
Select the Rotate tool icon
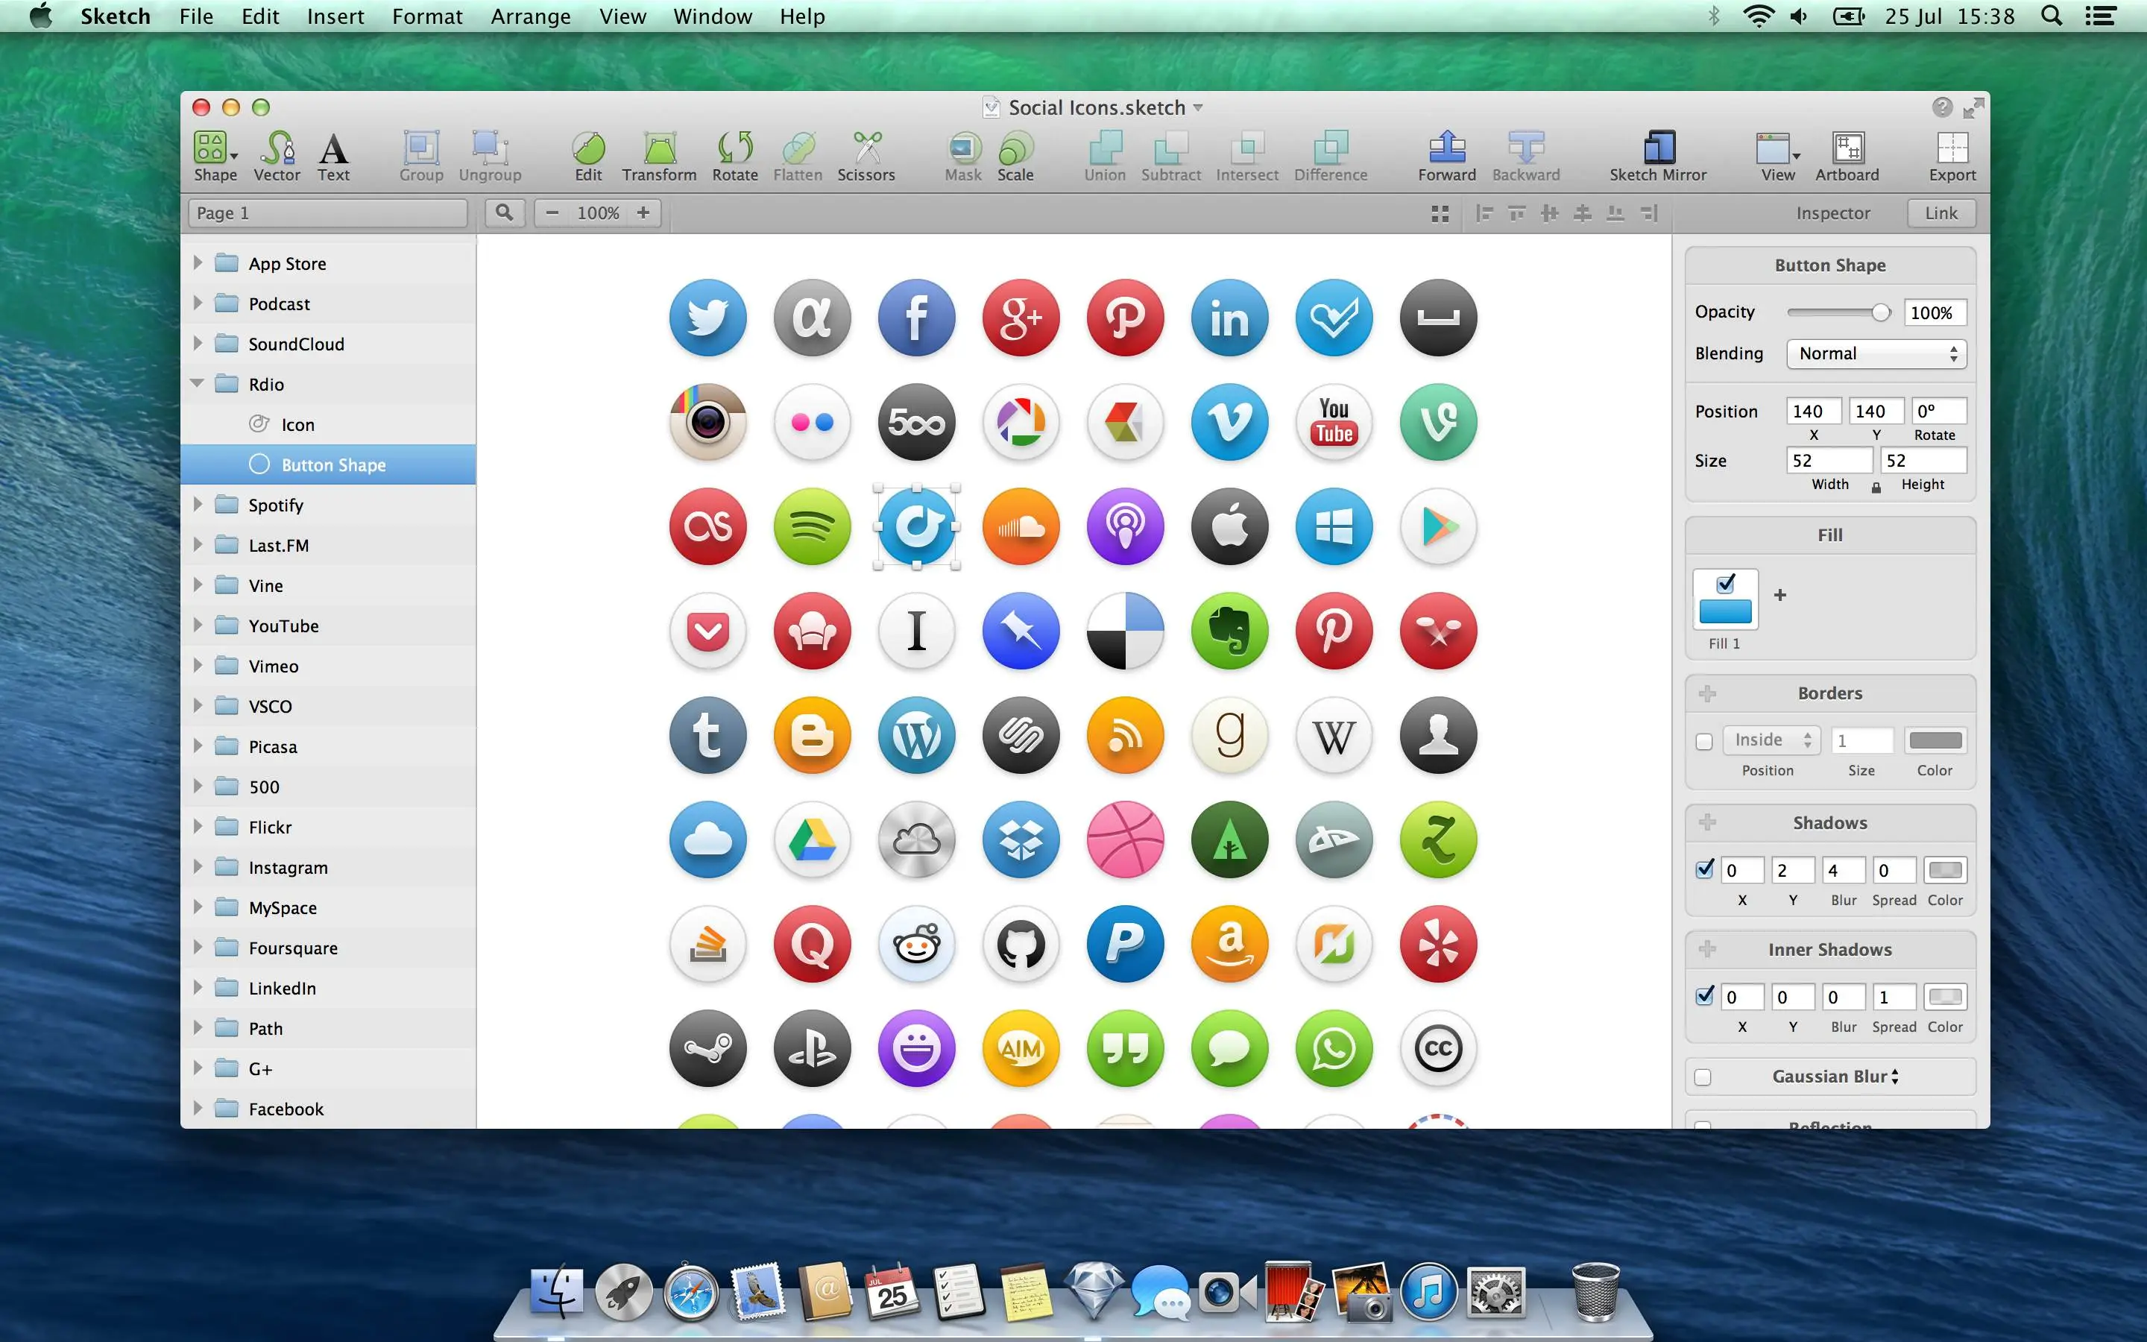click(734, 157)
